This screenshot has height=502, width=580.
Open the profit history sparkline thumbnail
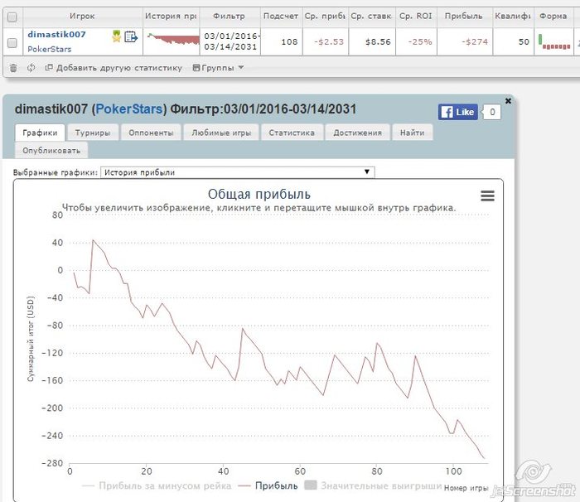[172, 38]
